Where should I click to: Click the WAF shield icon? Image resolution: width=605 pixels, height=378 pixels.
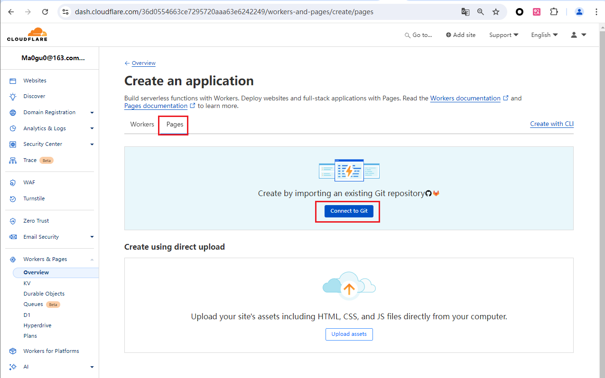click(x=13, y=183)
